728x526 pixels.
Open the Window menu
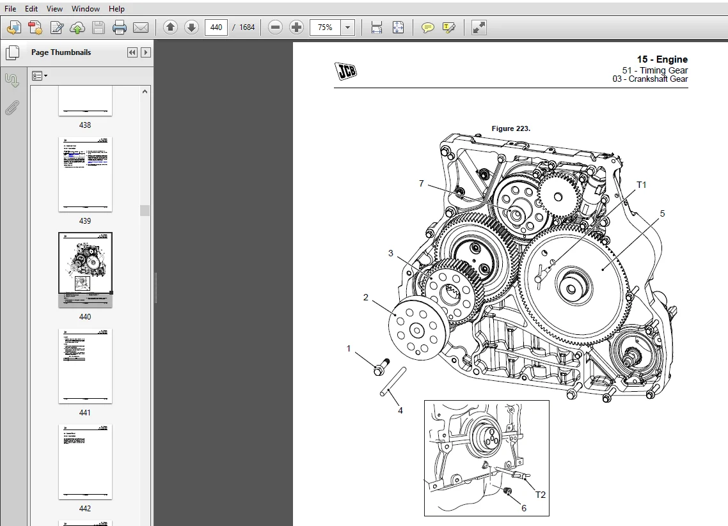[x=86, y=9]
